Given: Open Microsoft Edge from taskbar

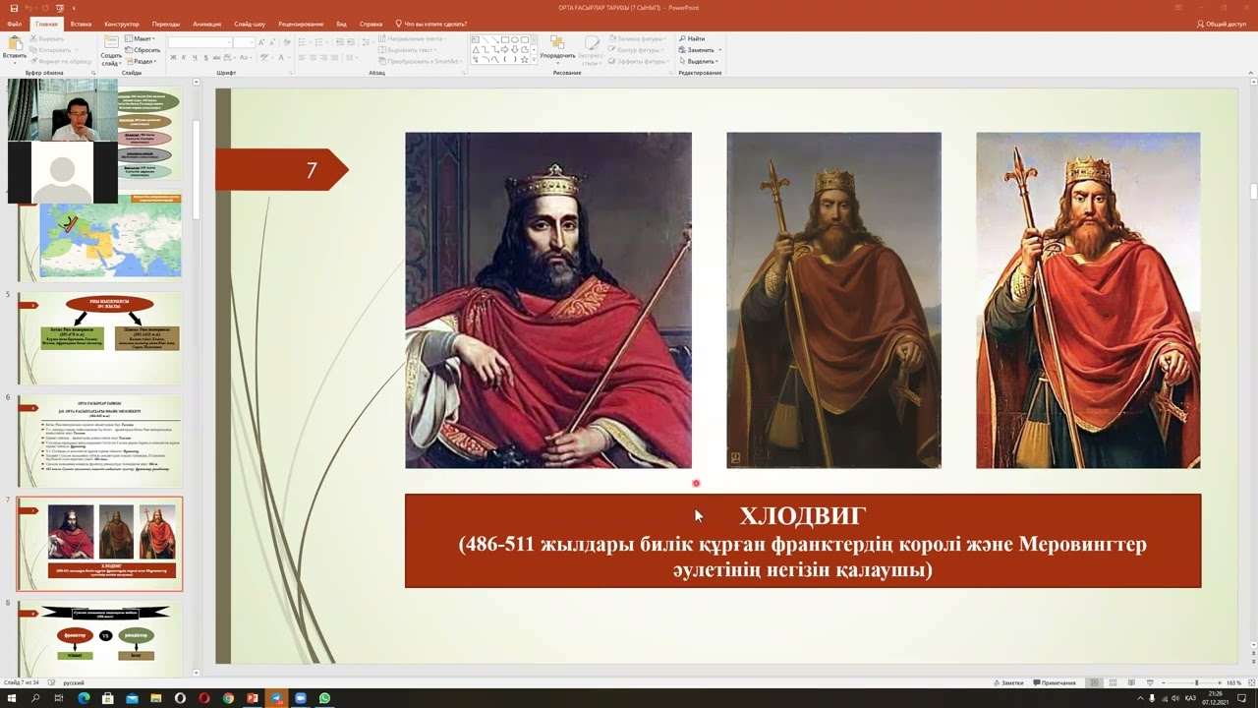Looking at the screenshot, I should coord(84,698).
